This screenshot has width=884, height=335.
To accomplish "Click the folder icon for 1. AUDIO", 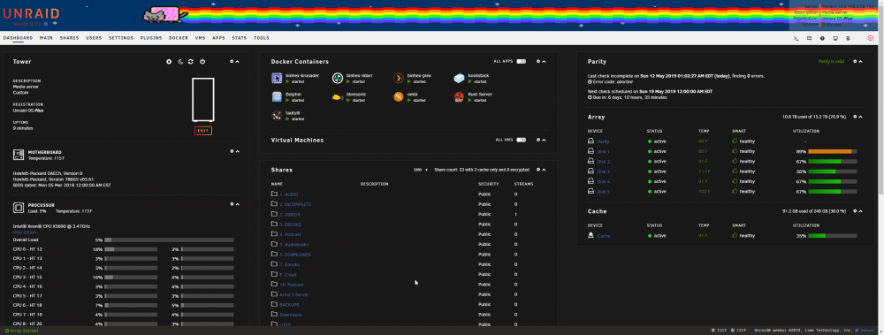I will (275, 194).
